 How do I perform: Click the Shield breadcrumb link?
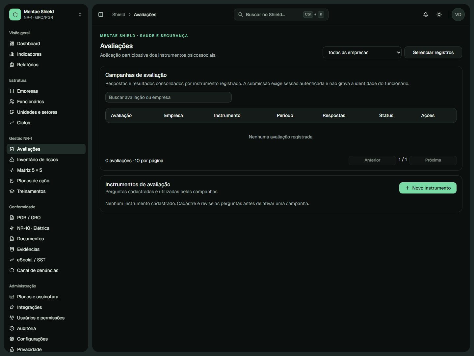pyautogui.click(x=119, y=15)
